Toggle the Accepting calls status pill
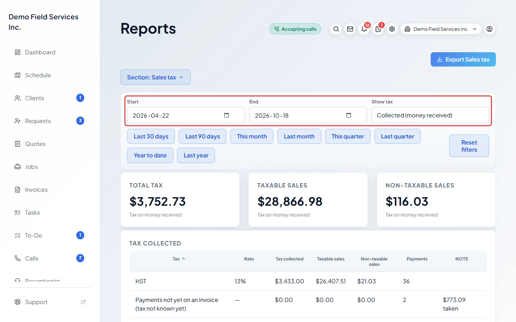 click(x=295, y=29)
